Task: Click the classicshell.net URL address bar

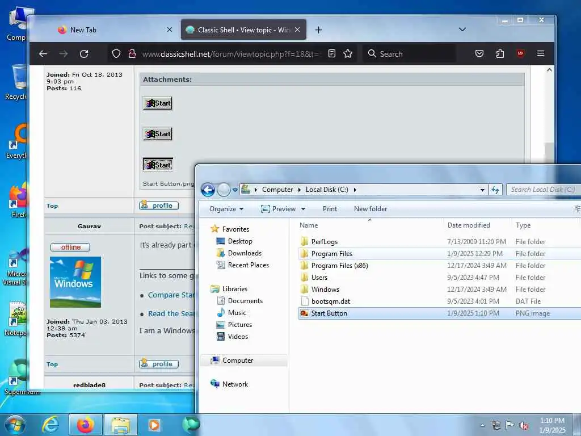Action: (x=230, y=54)
